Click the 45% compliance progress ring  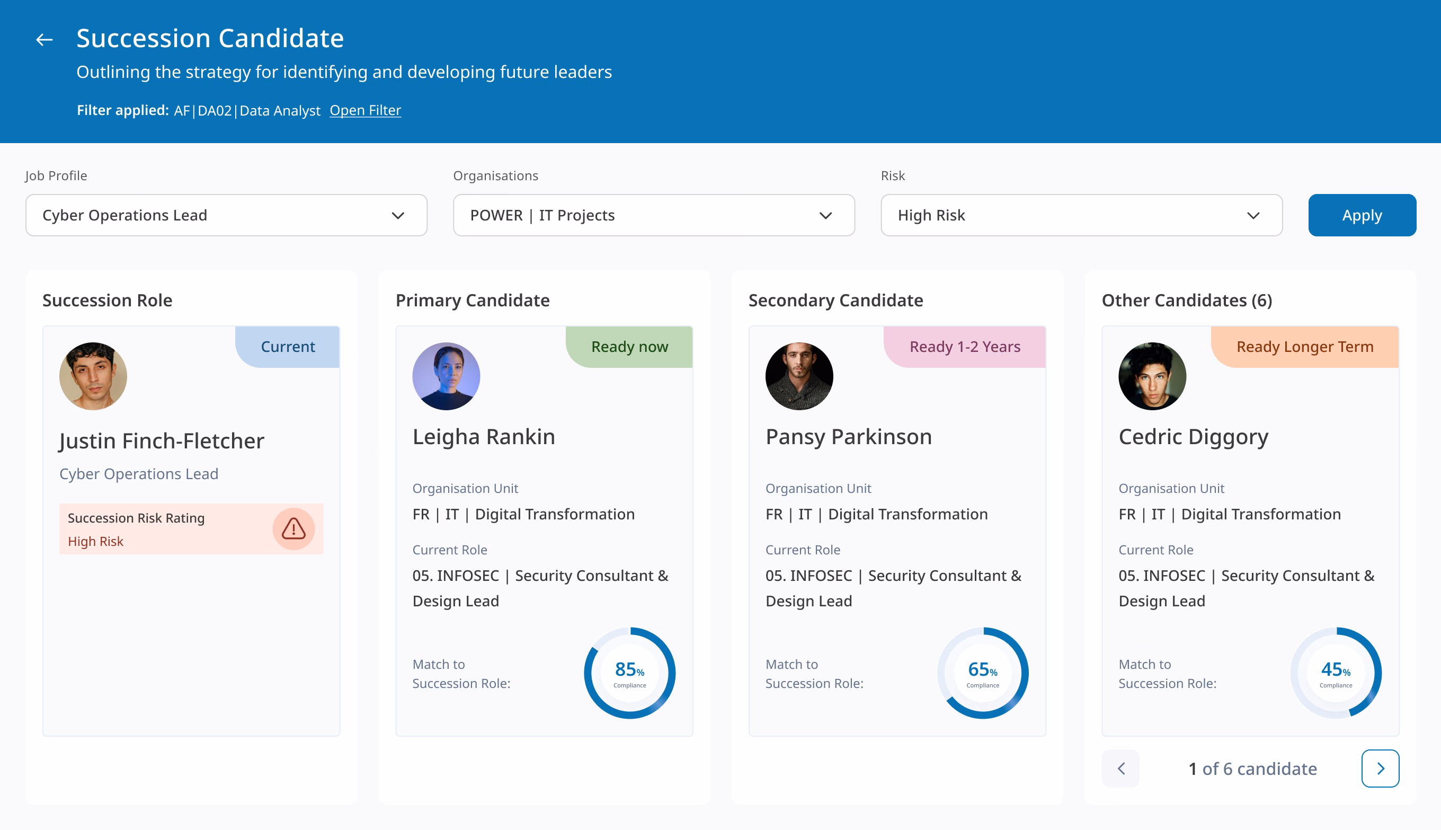click(1336, 673)
